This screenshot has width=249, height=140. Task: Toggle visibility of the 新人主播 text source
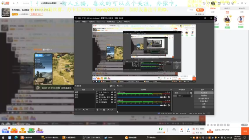click(x=112, y=97)
